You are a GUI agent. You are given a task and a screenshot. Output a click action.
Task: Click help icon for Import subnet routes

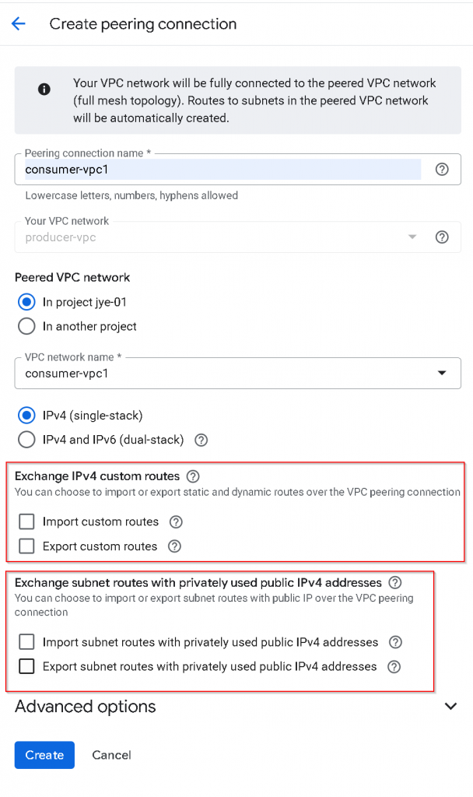[x=395, y=642]
